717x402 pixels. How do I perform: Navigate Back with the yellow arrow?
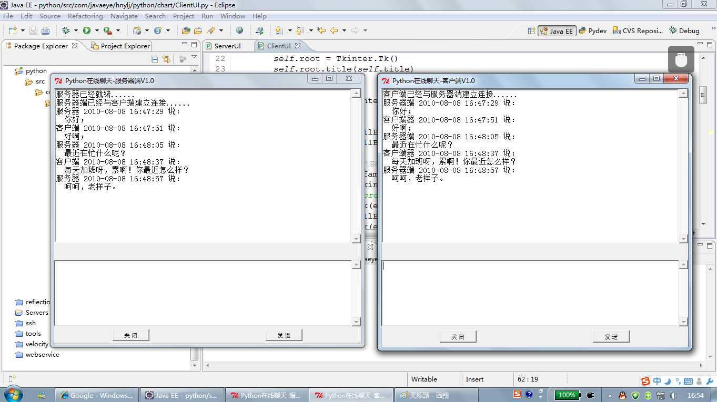click(x=334, y=31)
